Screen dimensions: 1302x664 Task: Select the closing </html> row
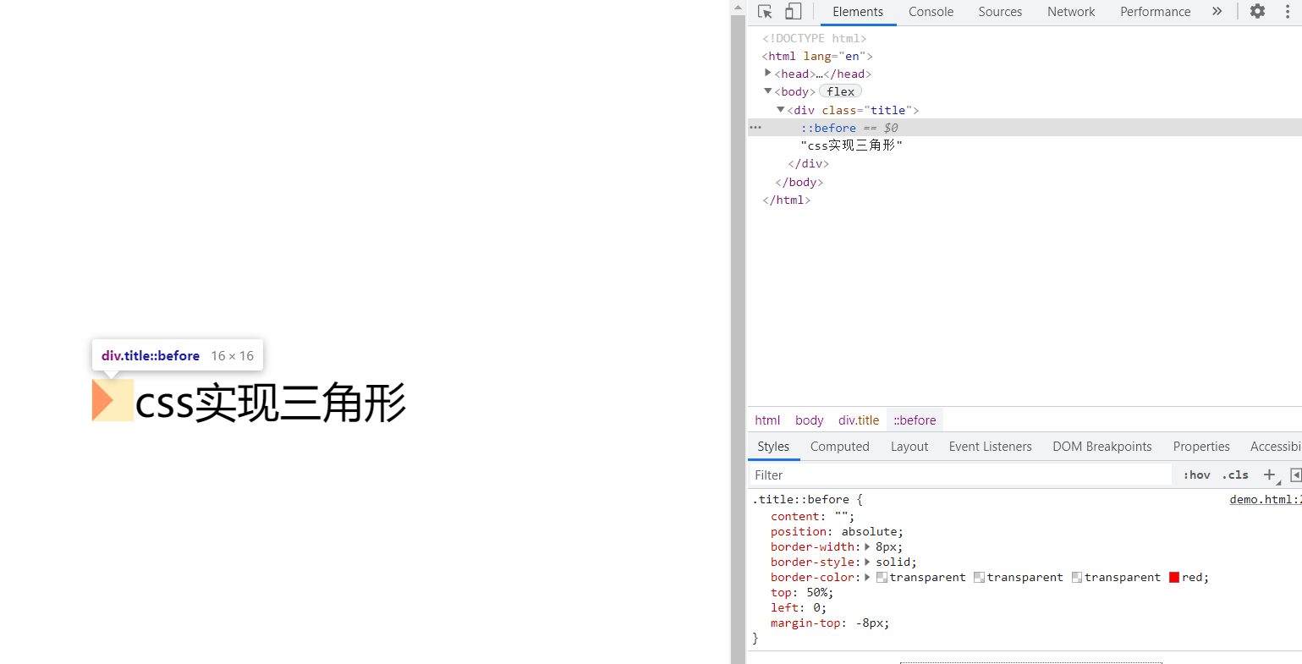click(x=787, y=200)
